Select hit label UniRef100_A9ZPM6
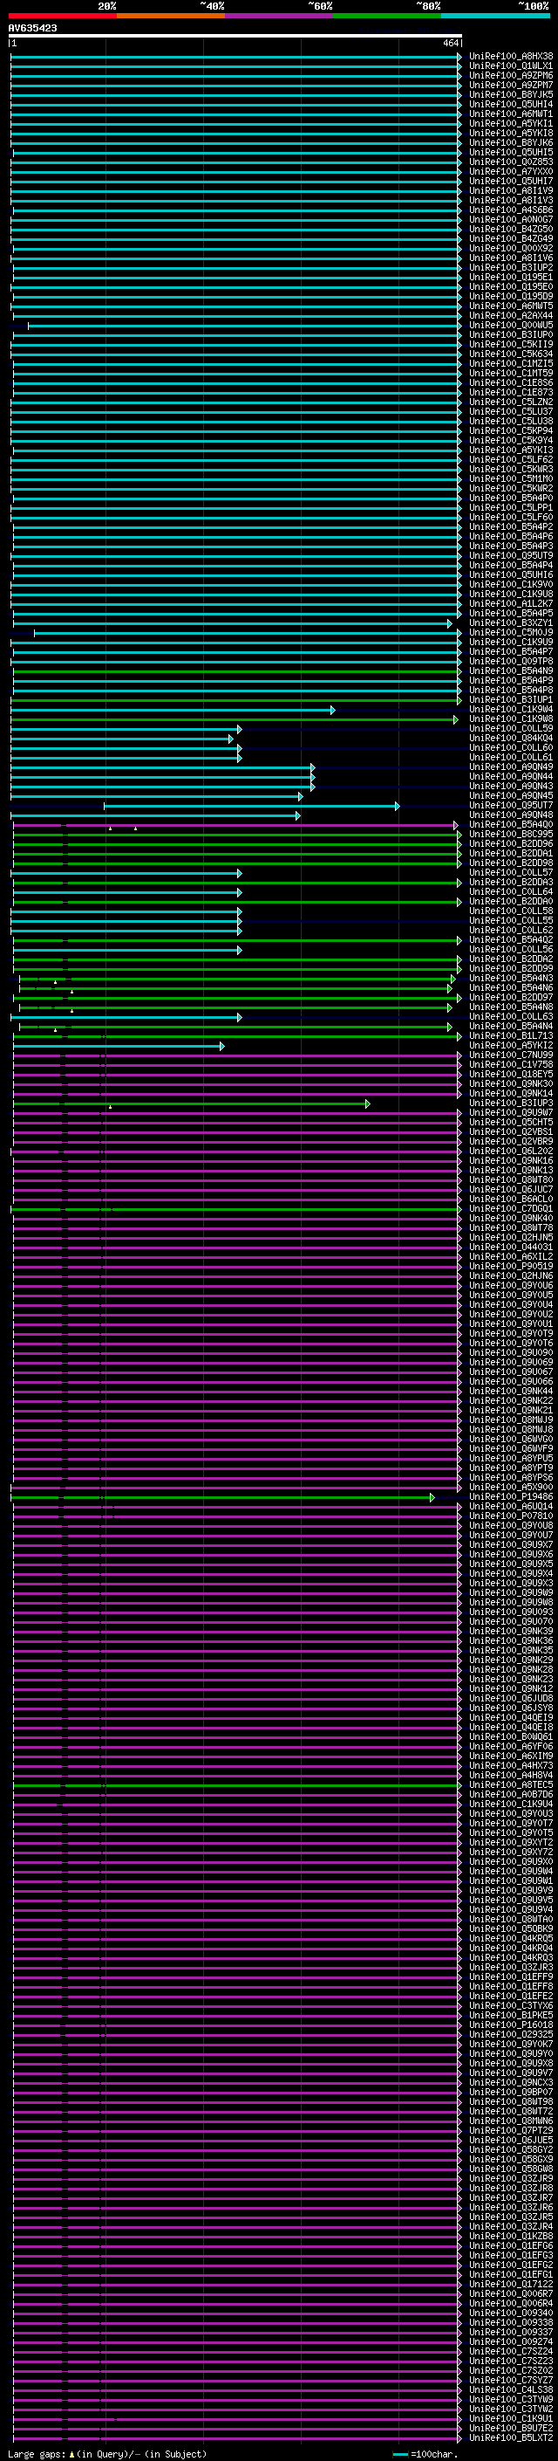The image size is (558, 2461). click(511, 75)
